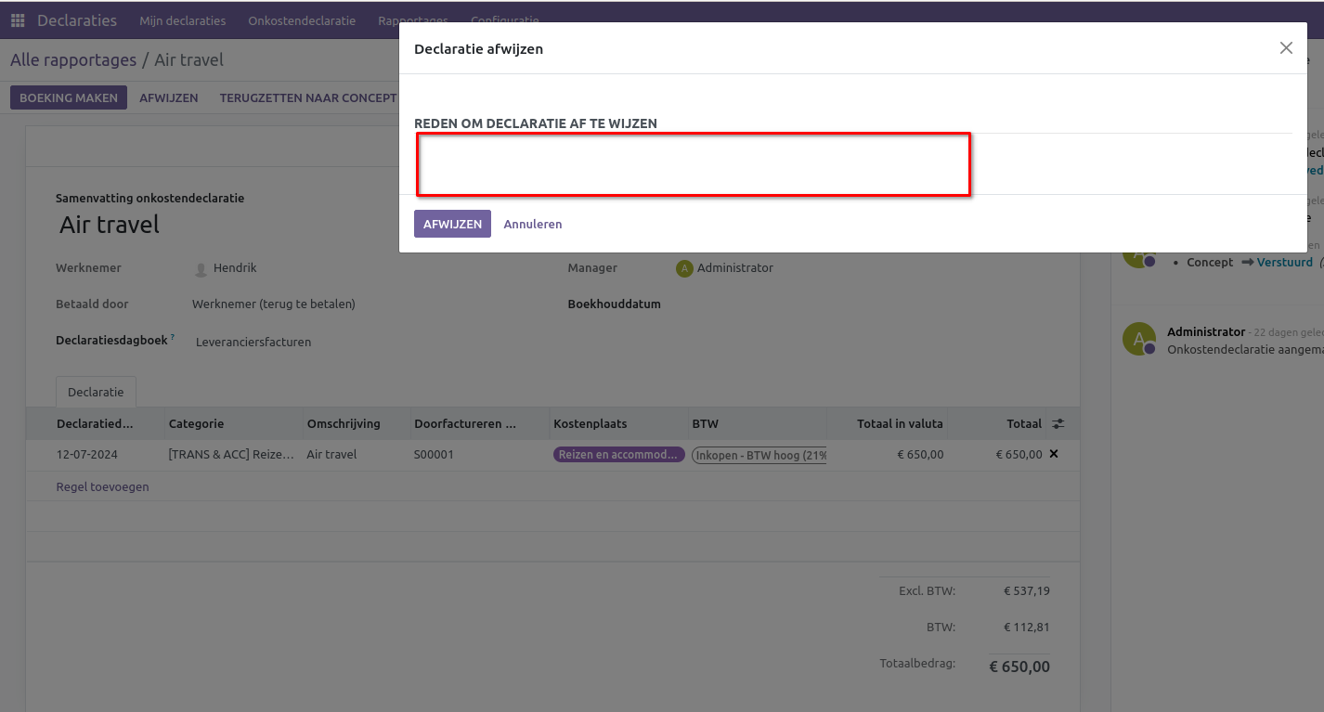Go back to Alle rapportages breadcrumb
The height and width of the screenshot is (712, 1324).
pyautogui.click(x=73, y=60)
